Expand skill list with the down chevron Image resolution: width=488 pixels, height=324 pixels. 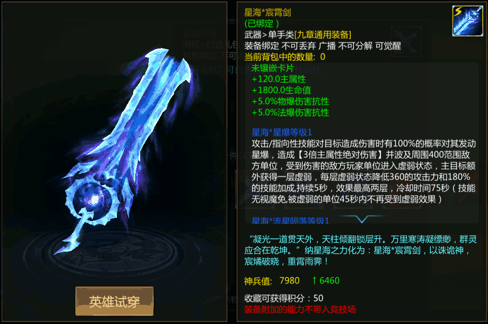pyautogui.click(x=362, y=219)
